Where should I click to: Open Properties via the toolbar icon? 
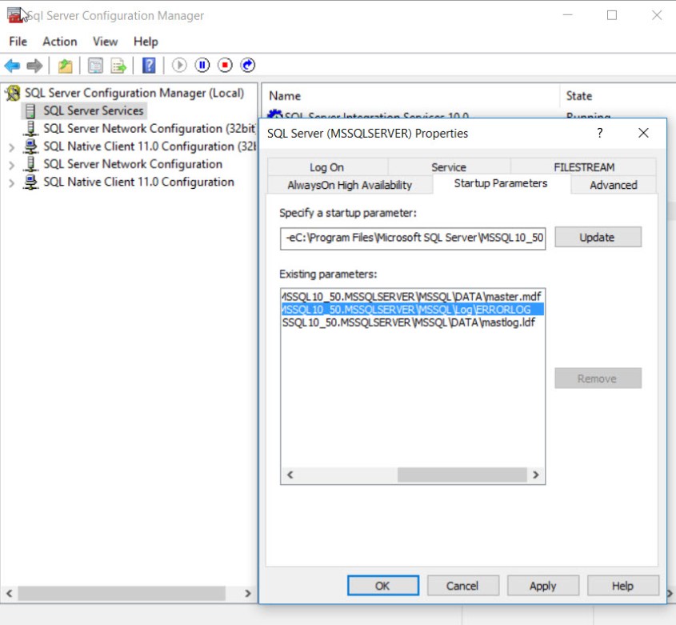pyautogui.click(x=96, y=66)
